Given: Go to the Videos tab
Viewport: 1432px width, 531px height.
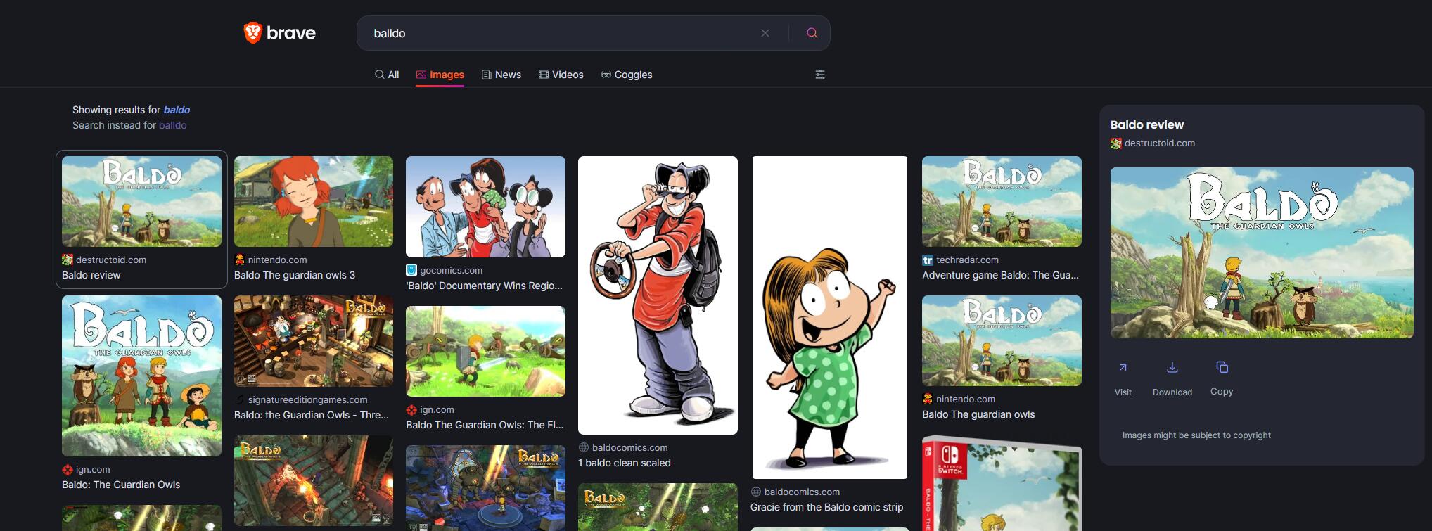Looking at the screenshot, I should tap(561, 75).
